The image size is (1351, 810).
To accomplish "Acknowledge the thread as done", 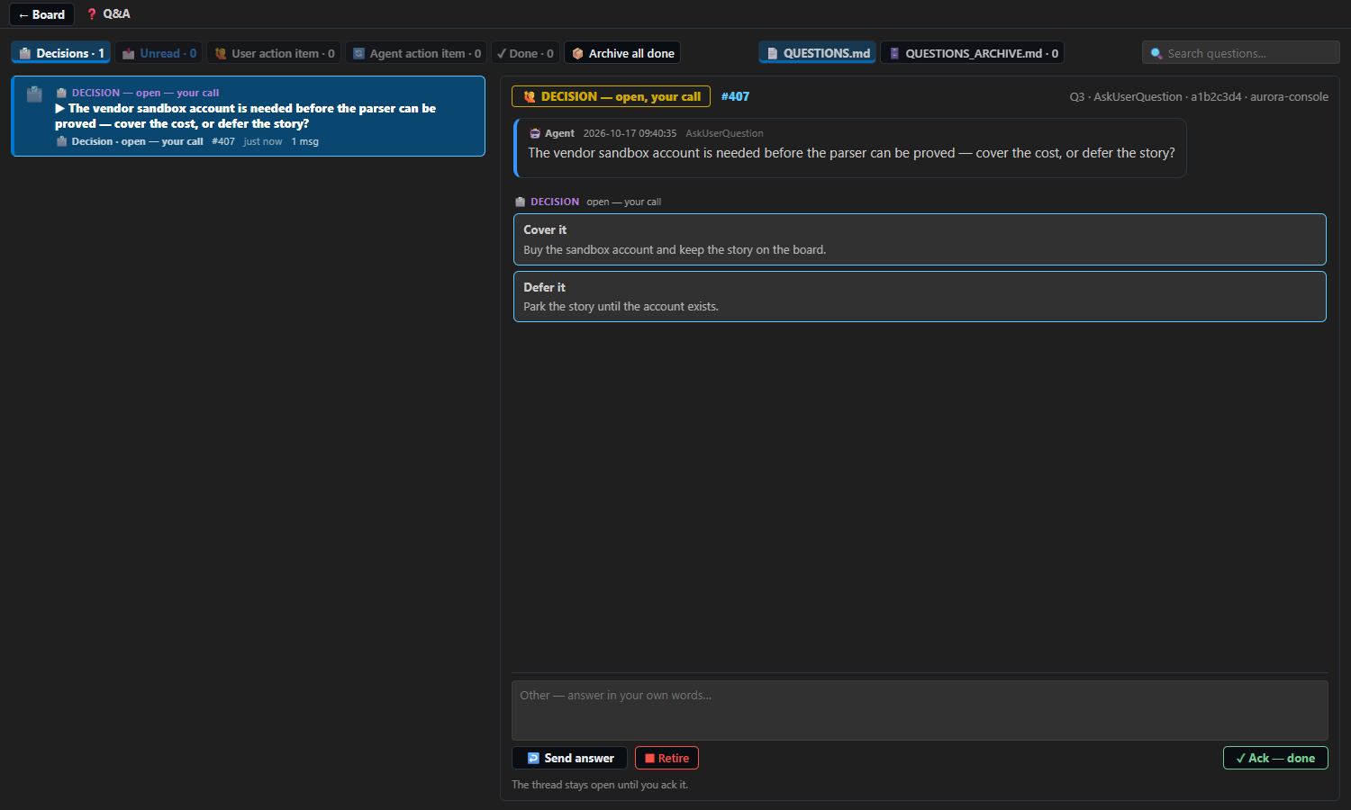I will coord(1275,758).
